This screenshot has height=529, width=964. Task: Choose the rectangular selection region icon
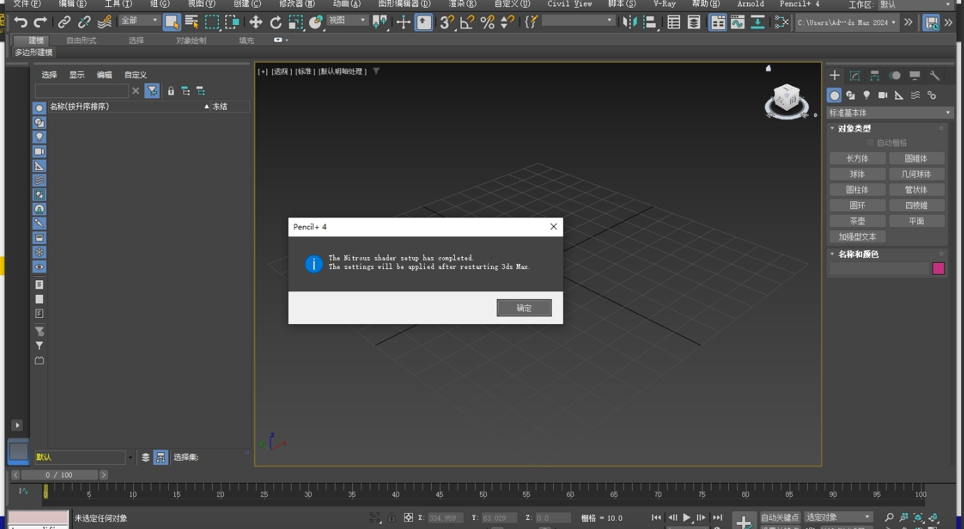[212, 22]
